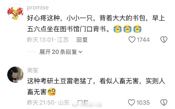
Task: Open promise's avatar profile picture
Action: coord(15,12)
